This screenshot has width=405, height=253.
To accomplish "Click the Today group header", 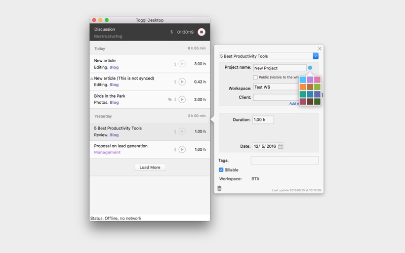I will coord(150,48).
